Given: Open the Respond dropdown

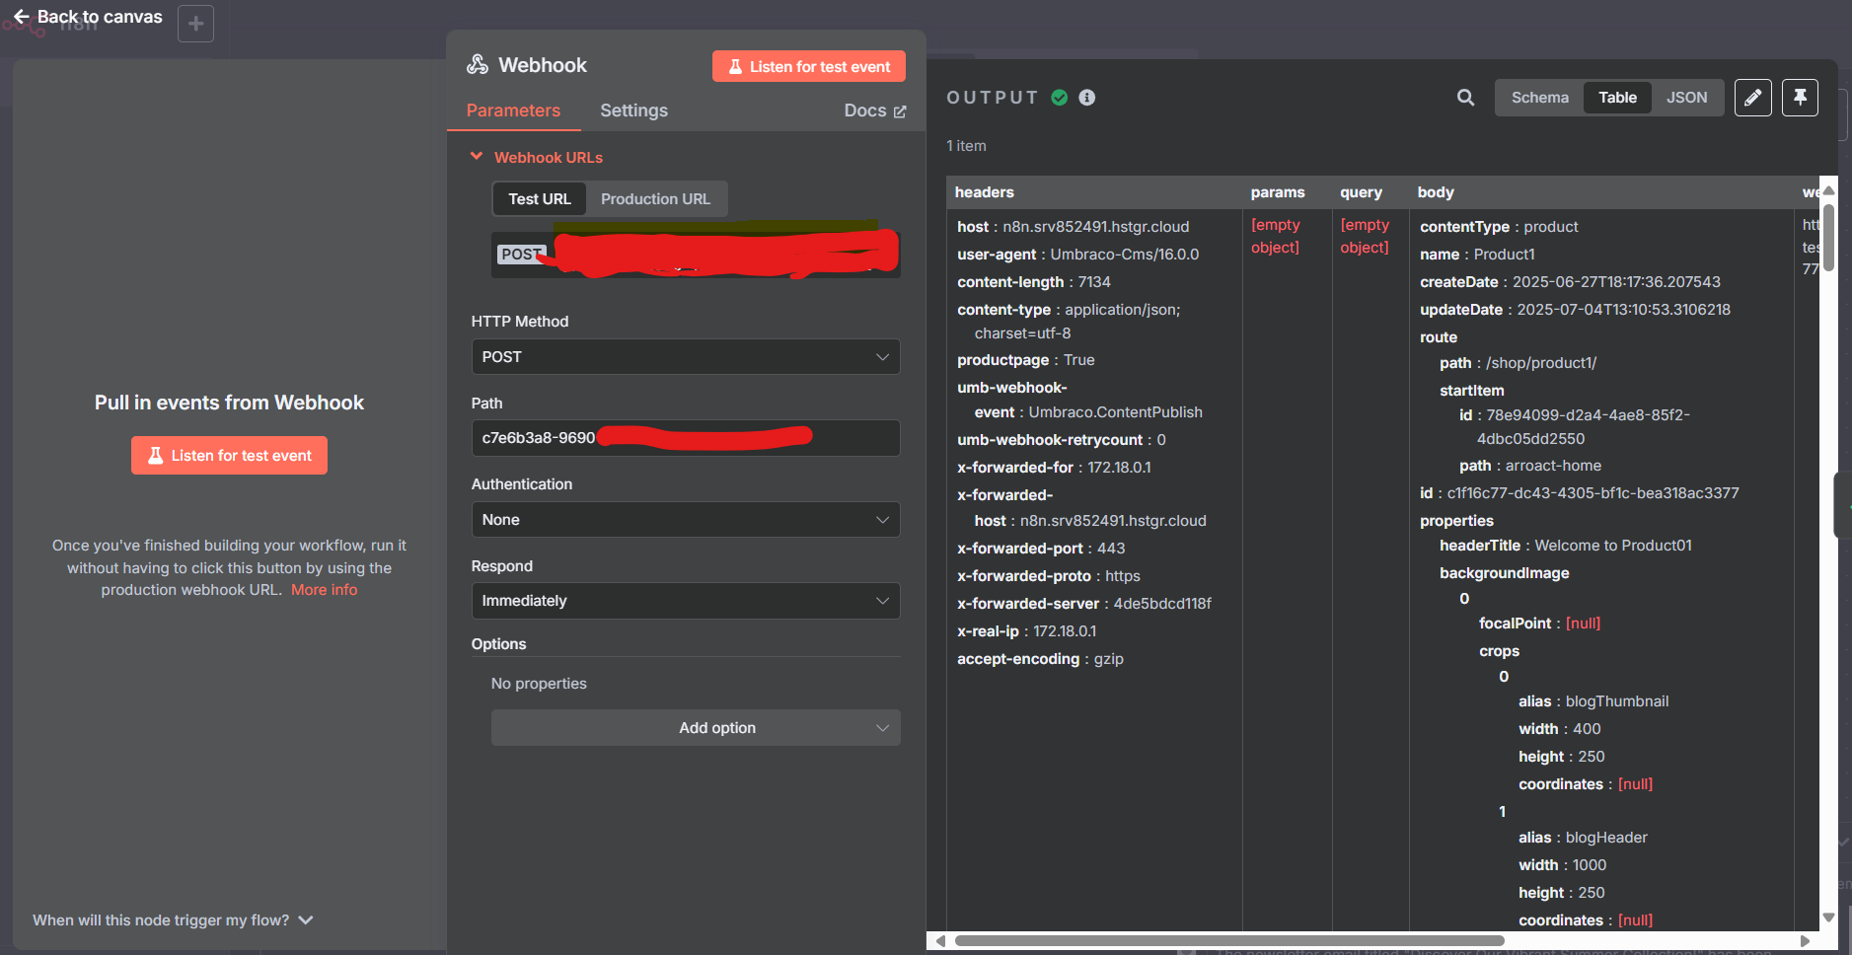Looking at the screenshot, I should coord(685,600).
